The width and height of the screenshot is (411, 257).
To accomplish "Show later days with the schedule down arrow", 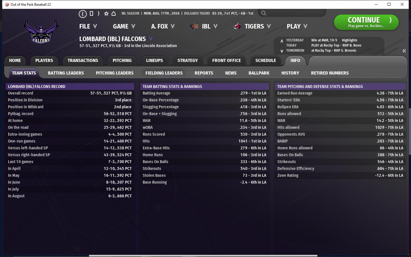I will (282, 51).
